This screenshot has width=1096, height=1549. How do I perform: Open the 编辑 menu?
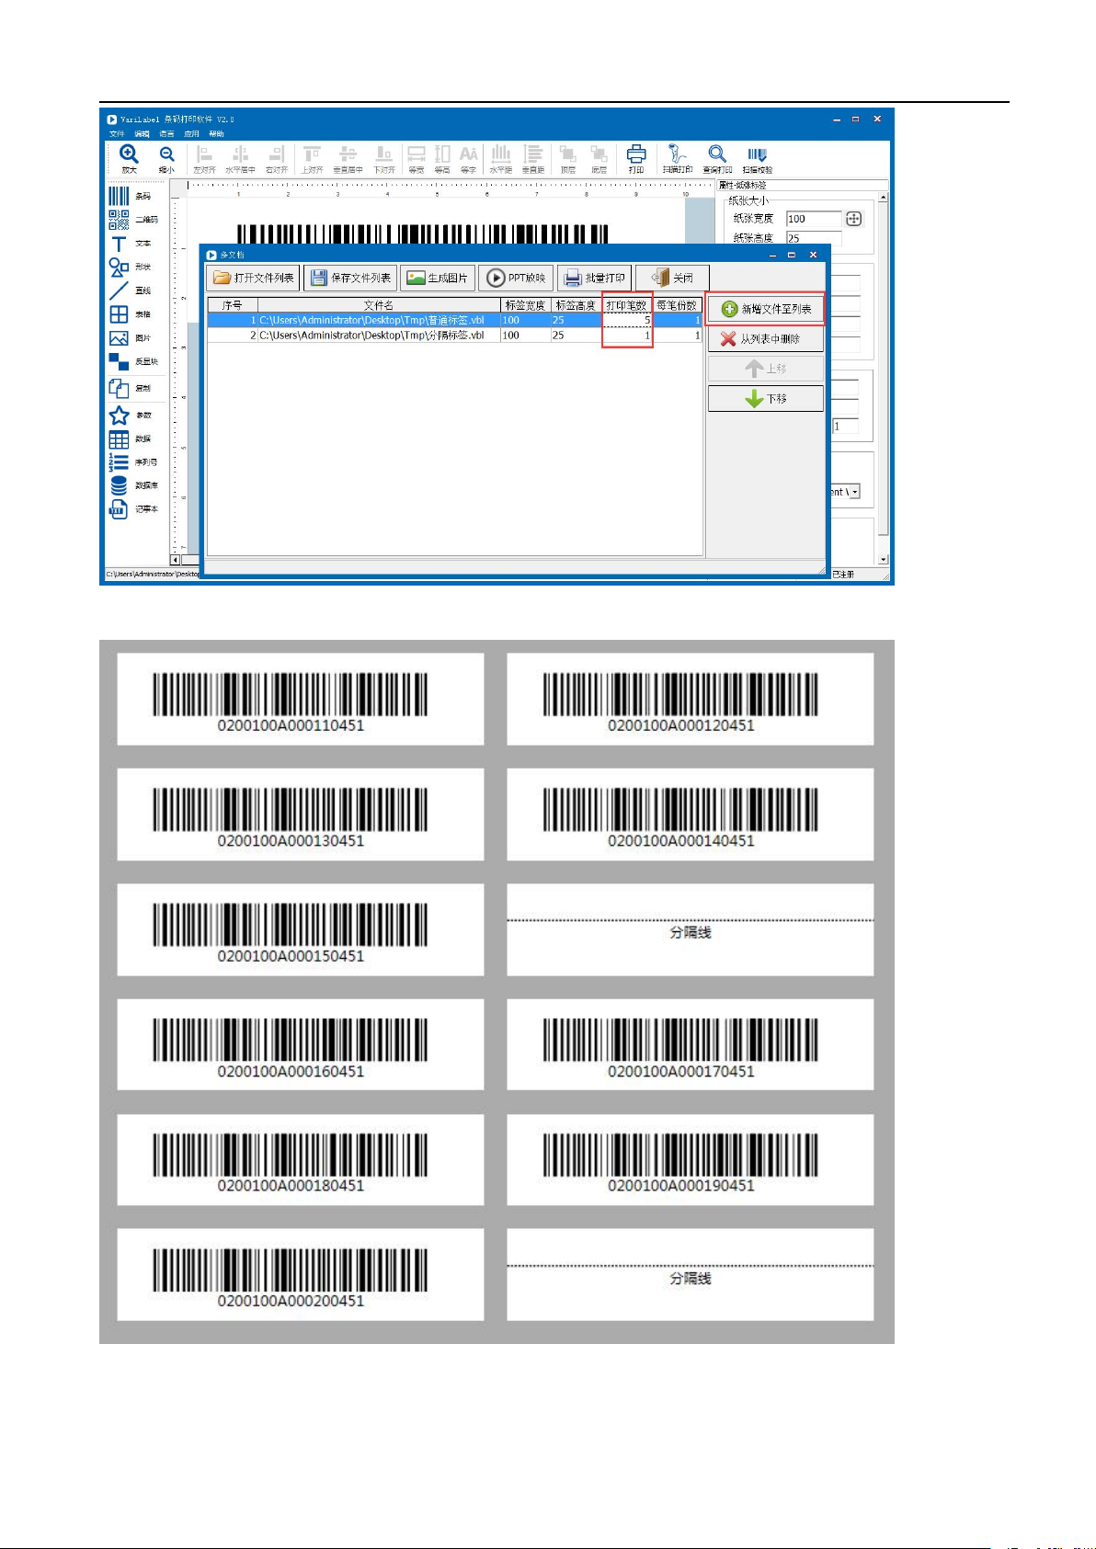click(x=142, y=134)
